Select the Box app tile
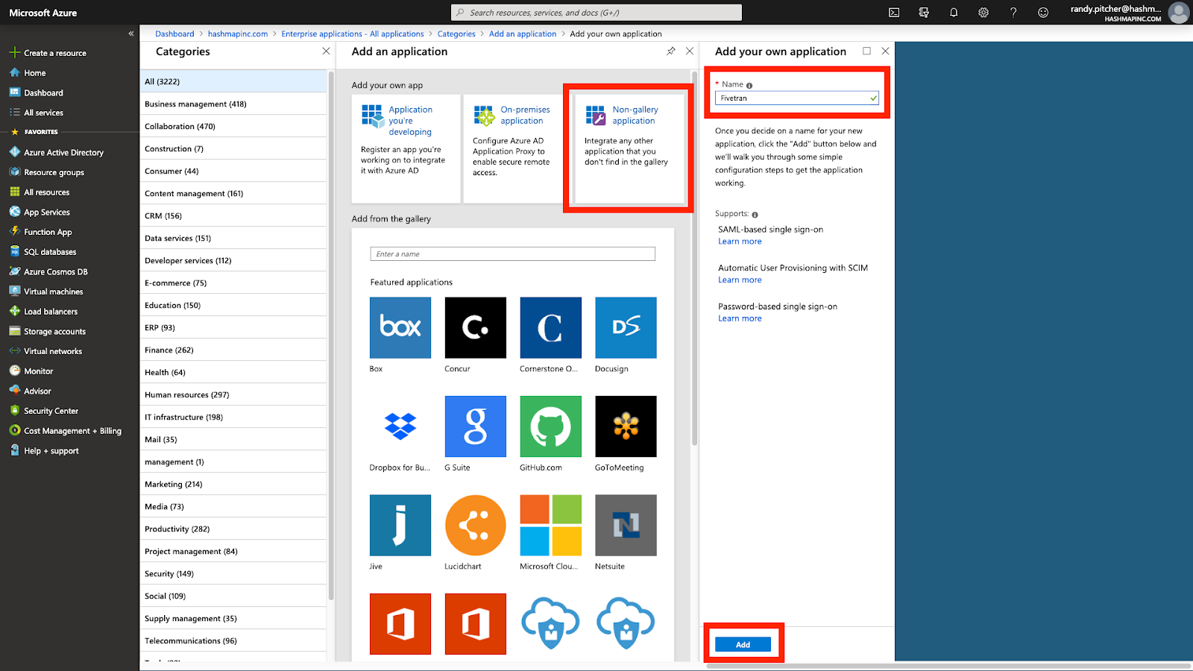 [400, 328]
